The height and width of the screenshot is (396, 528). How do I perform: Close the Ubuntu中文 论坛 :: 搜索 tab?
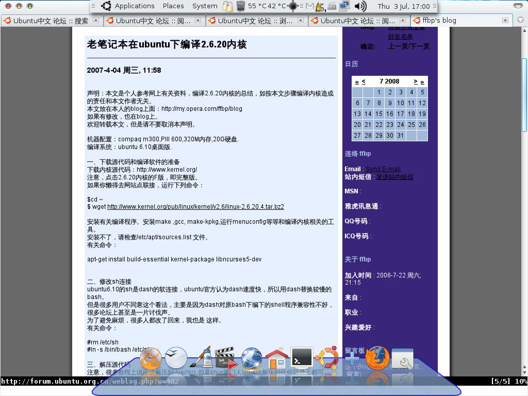pyautogui.click(x=96, y=21)
